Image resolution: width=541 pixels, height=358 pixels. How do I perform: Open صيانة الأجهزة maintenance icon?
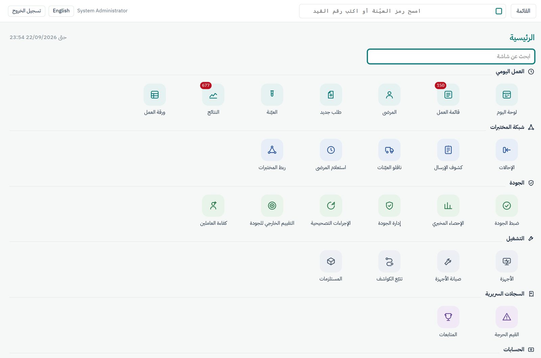(448, 261)
